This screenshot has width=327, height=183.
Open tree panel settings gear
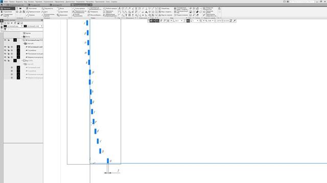pyautogui.click(x=42, y=20)
